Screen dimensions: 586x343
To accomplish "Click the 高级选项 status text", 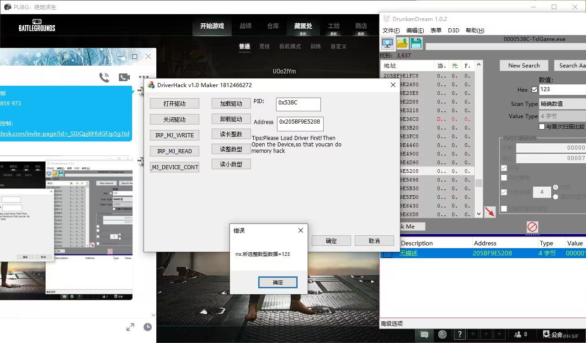I will [x=392, y=323].
